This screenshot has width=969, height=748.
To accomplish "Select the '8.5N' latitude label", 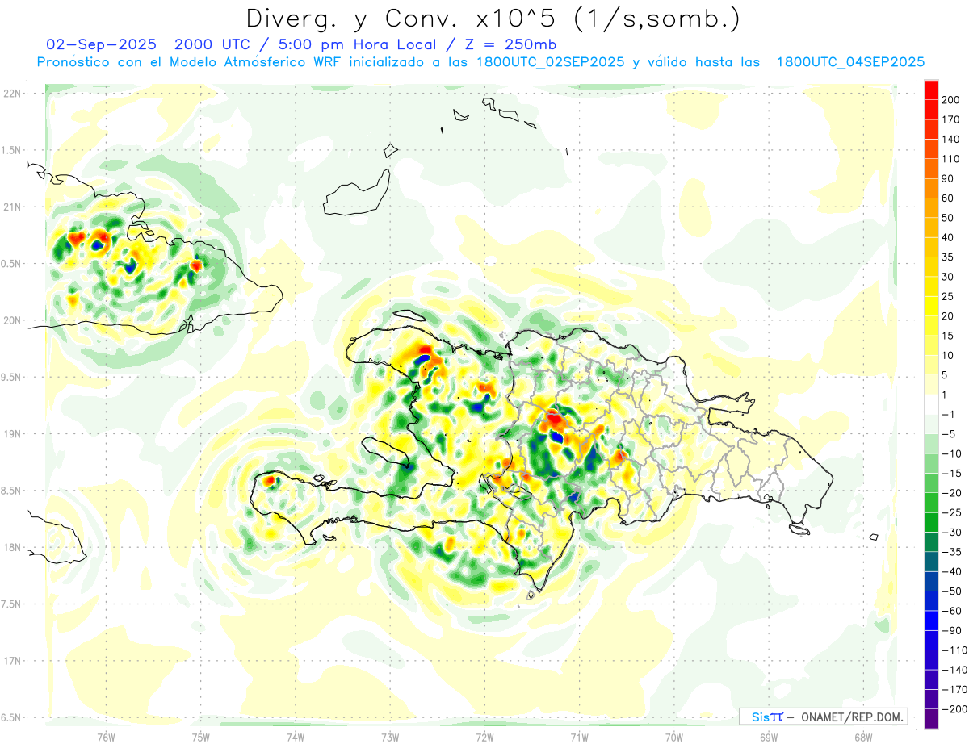I will tap(12, 491).
